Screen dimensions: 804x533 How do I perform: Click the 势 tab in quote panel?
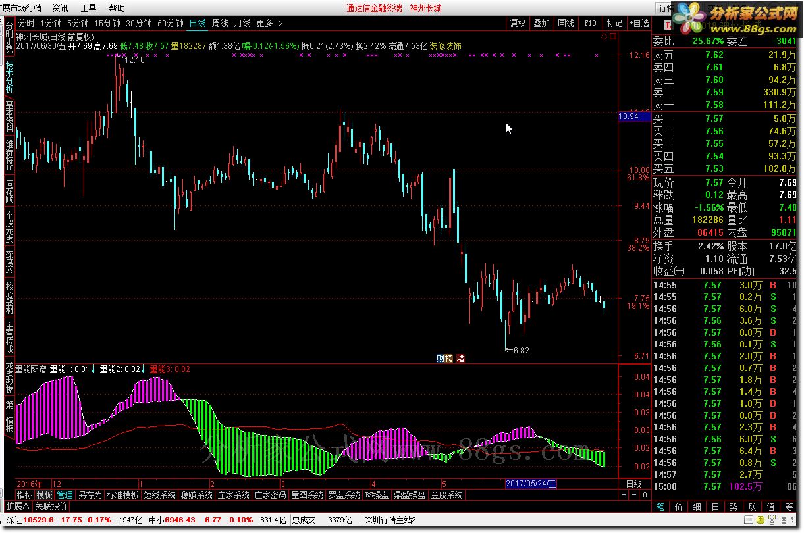(734, 507)
